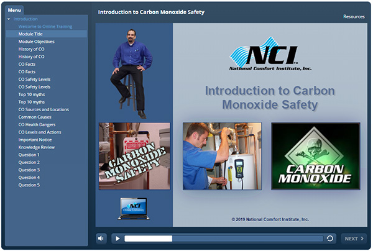Click the green skull Carbon Monoxide image
The height and width of the screenshot is (251, 373).
tap(315, 156)
